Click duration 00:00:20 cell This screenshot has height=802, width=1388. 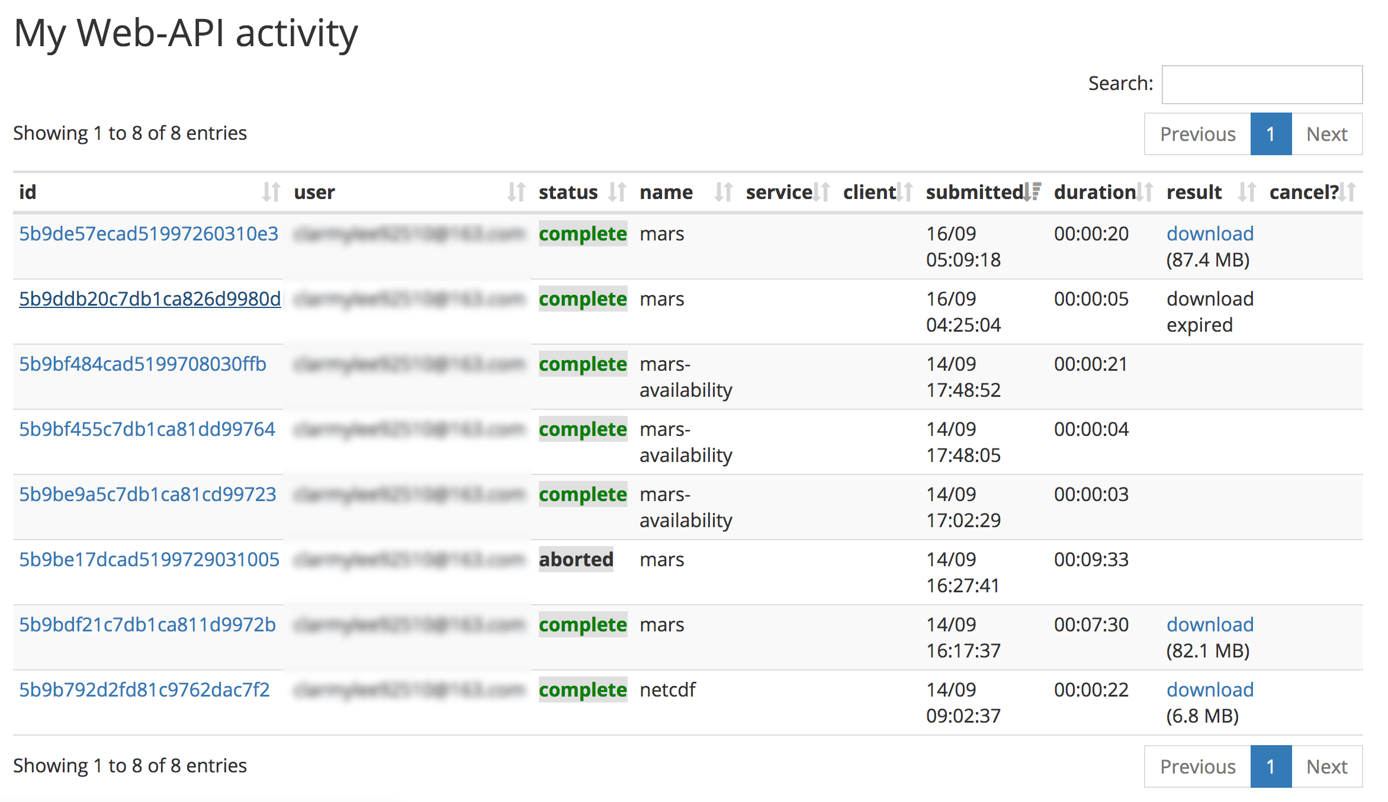(1091, 234)
